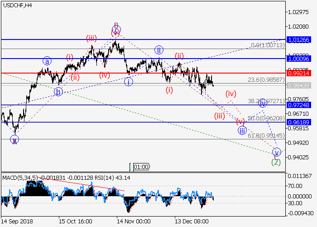This screenshot has width=317, height=227.
Task: Select the blue circled 'ii' wave label
Action: click(x=158, y=50)
